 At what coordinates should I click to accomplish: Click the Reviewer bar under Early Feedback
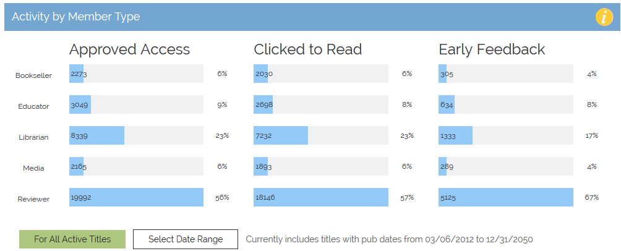506,197
